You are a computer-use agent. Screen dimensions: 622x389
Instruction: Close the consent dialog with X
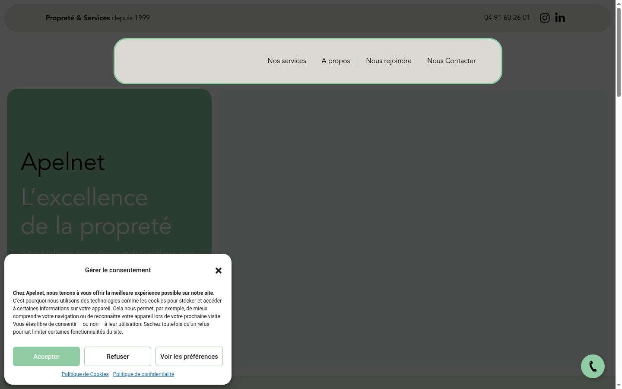(219, 271)
